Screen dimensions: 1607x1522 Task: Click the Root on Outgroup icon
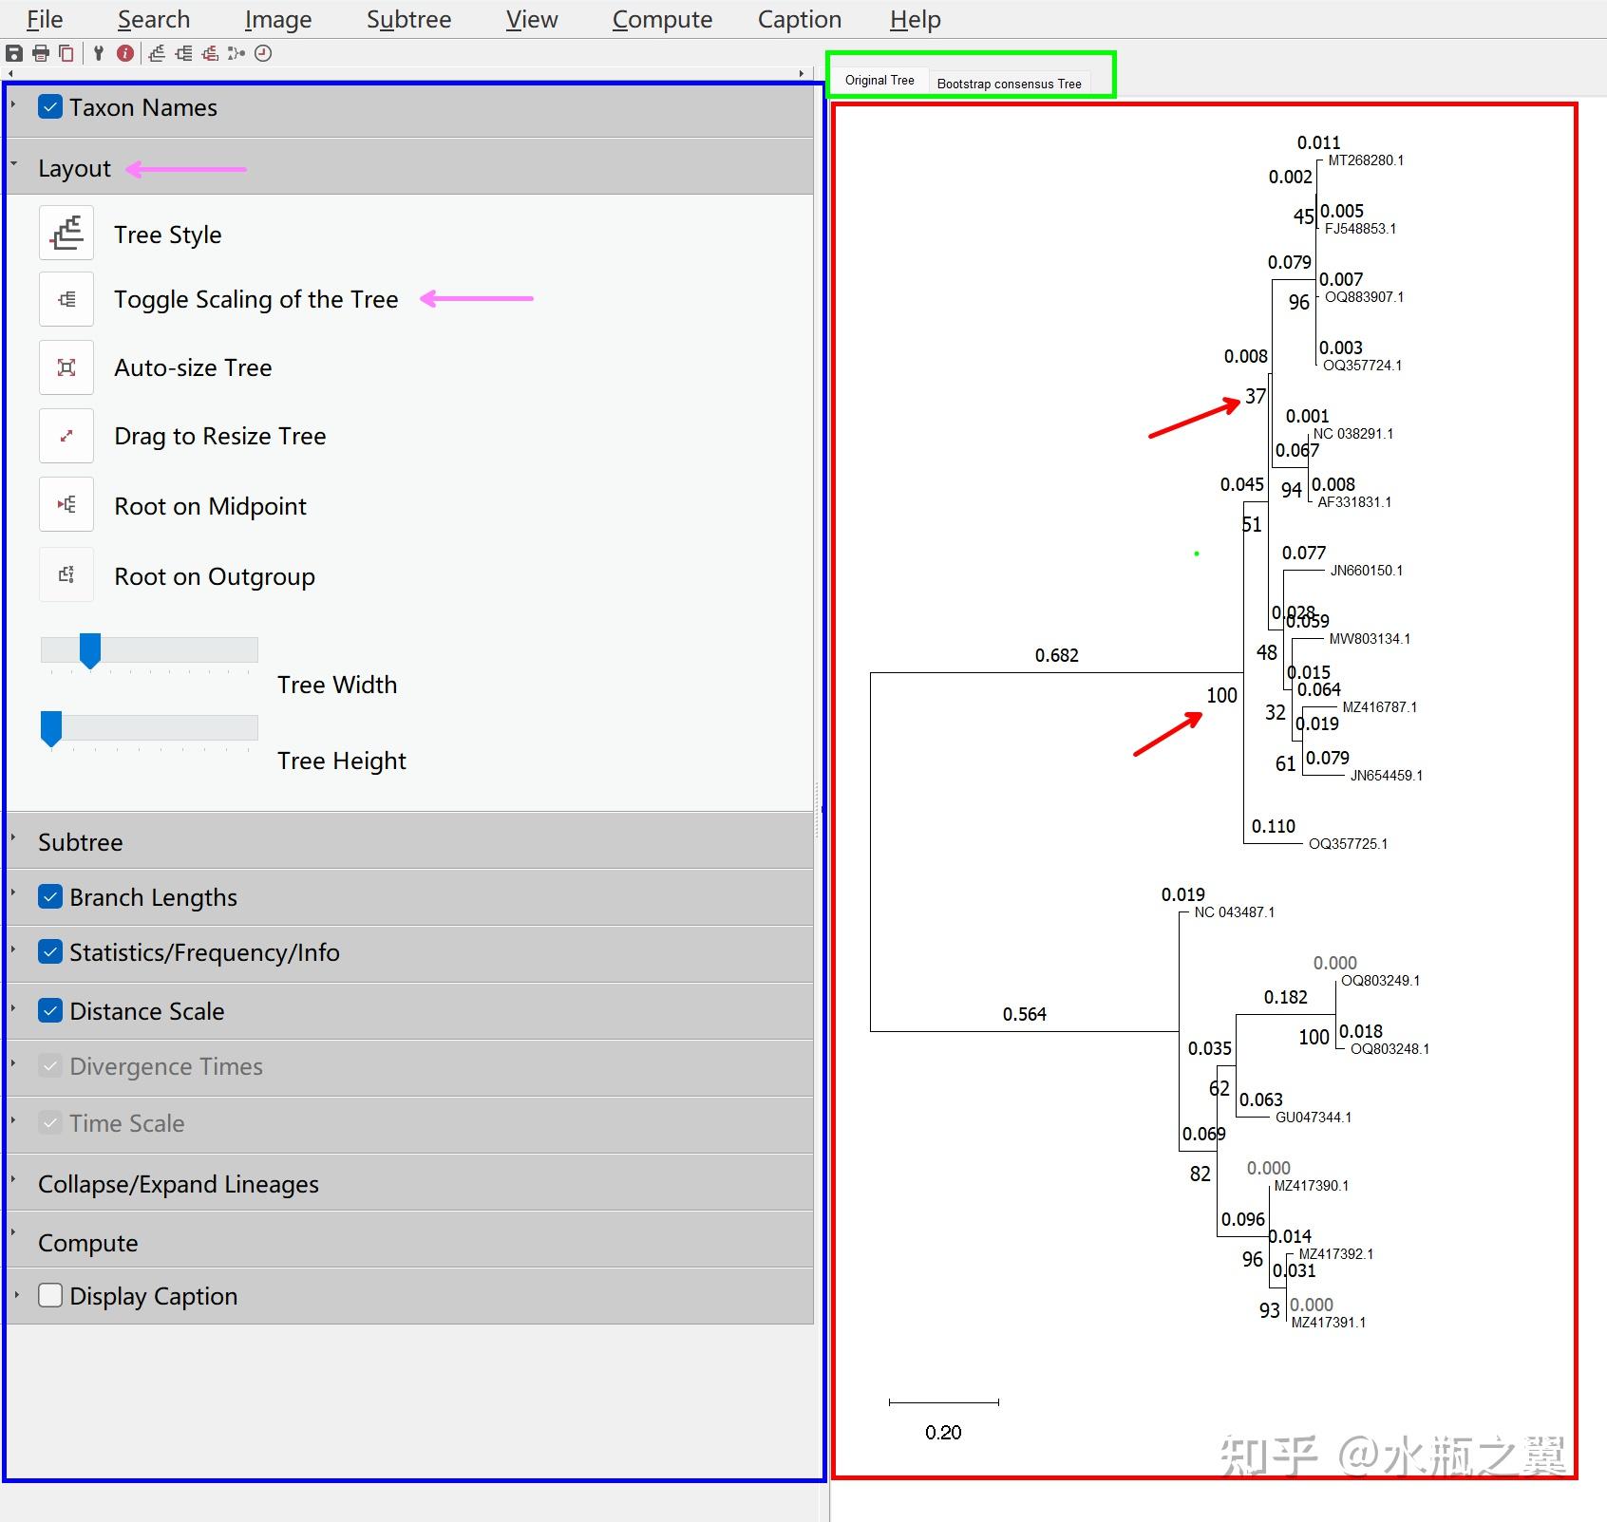coord(66,574)
